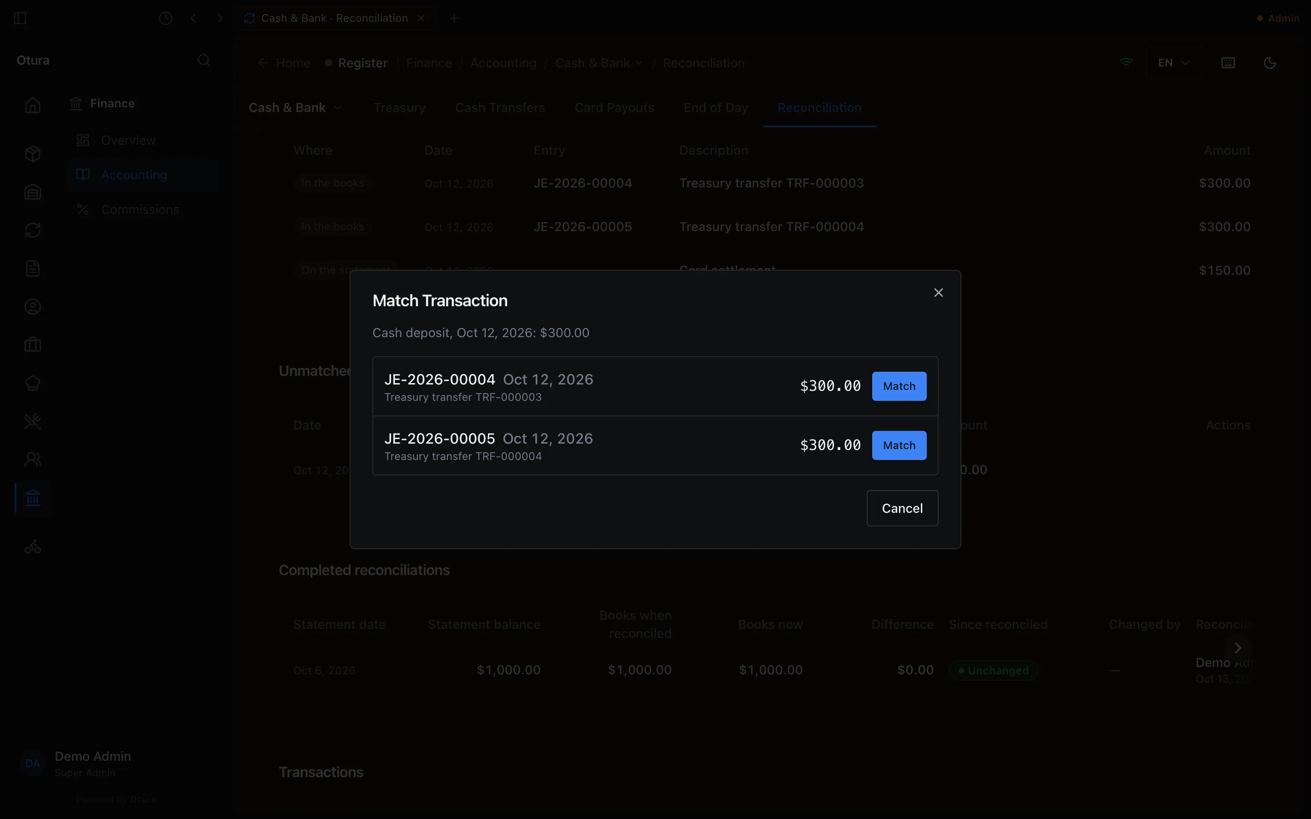Open Overview in Finance menu
Viewport: 1311px width, 819px height.
point(142,140)
